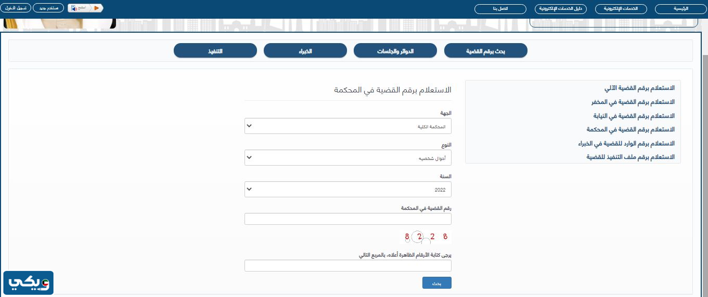Focus the رقم القضية في المحكمة input field
The height and width of the screenshot is (297, 708).
click(x=347, y=219)
